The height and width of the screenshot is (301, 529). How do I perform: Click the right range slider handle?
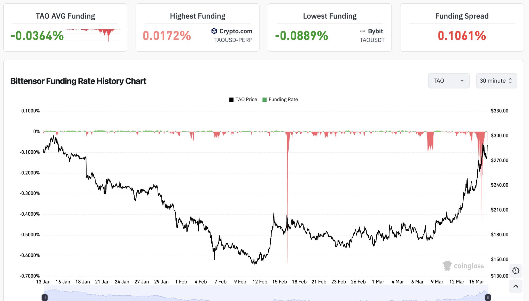pos(488,297)
